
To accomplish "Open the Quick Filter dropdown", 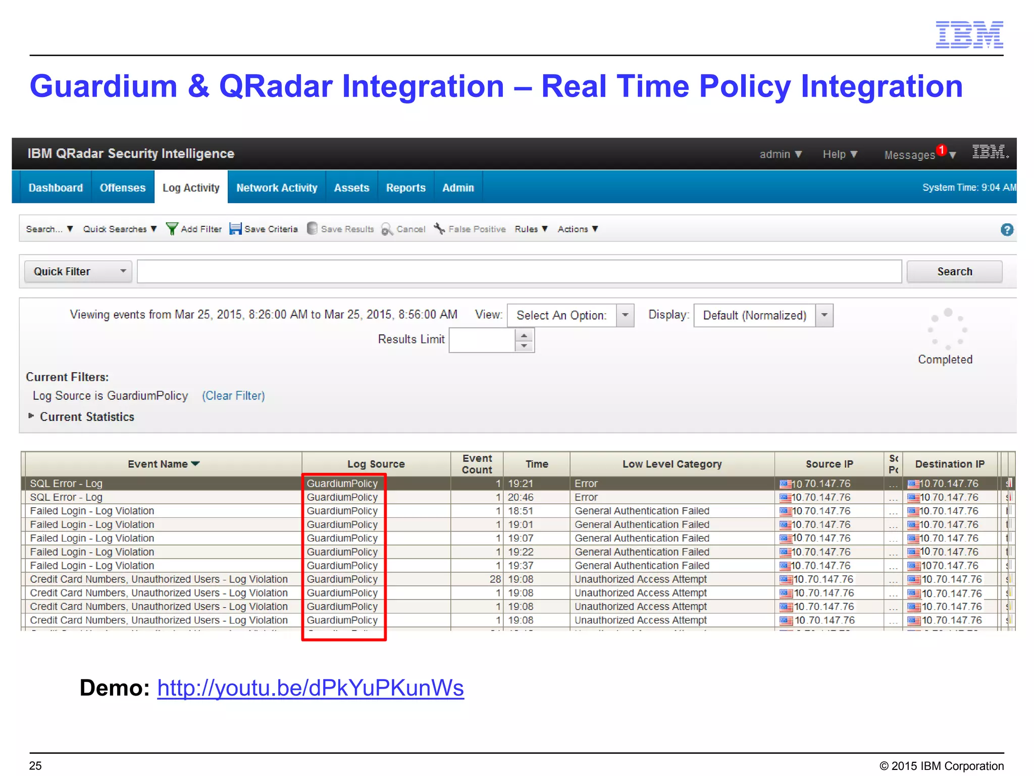I will click(x=78, y=272).
